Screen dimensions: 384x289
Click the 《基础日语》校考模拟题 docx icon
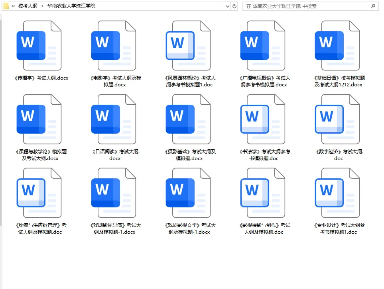[x=337, y=45]
